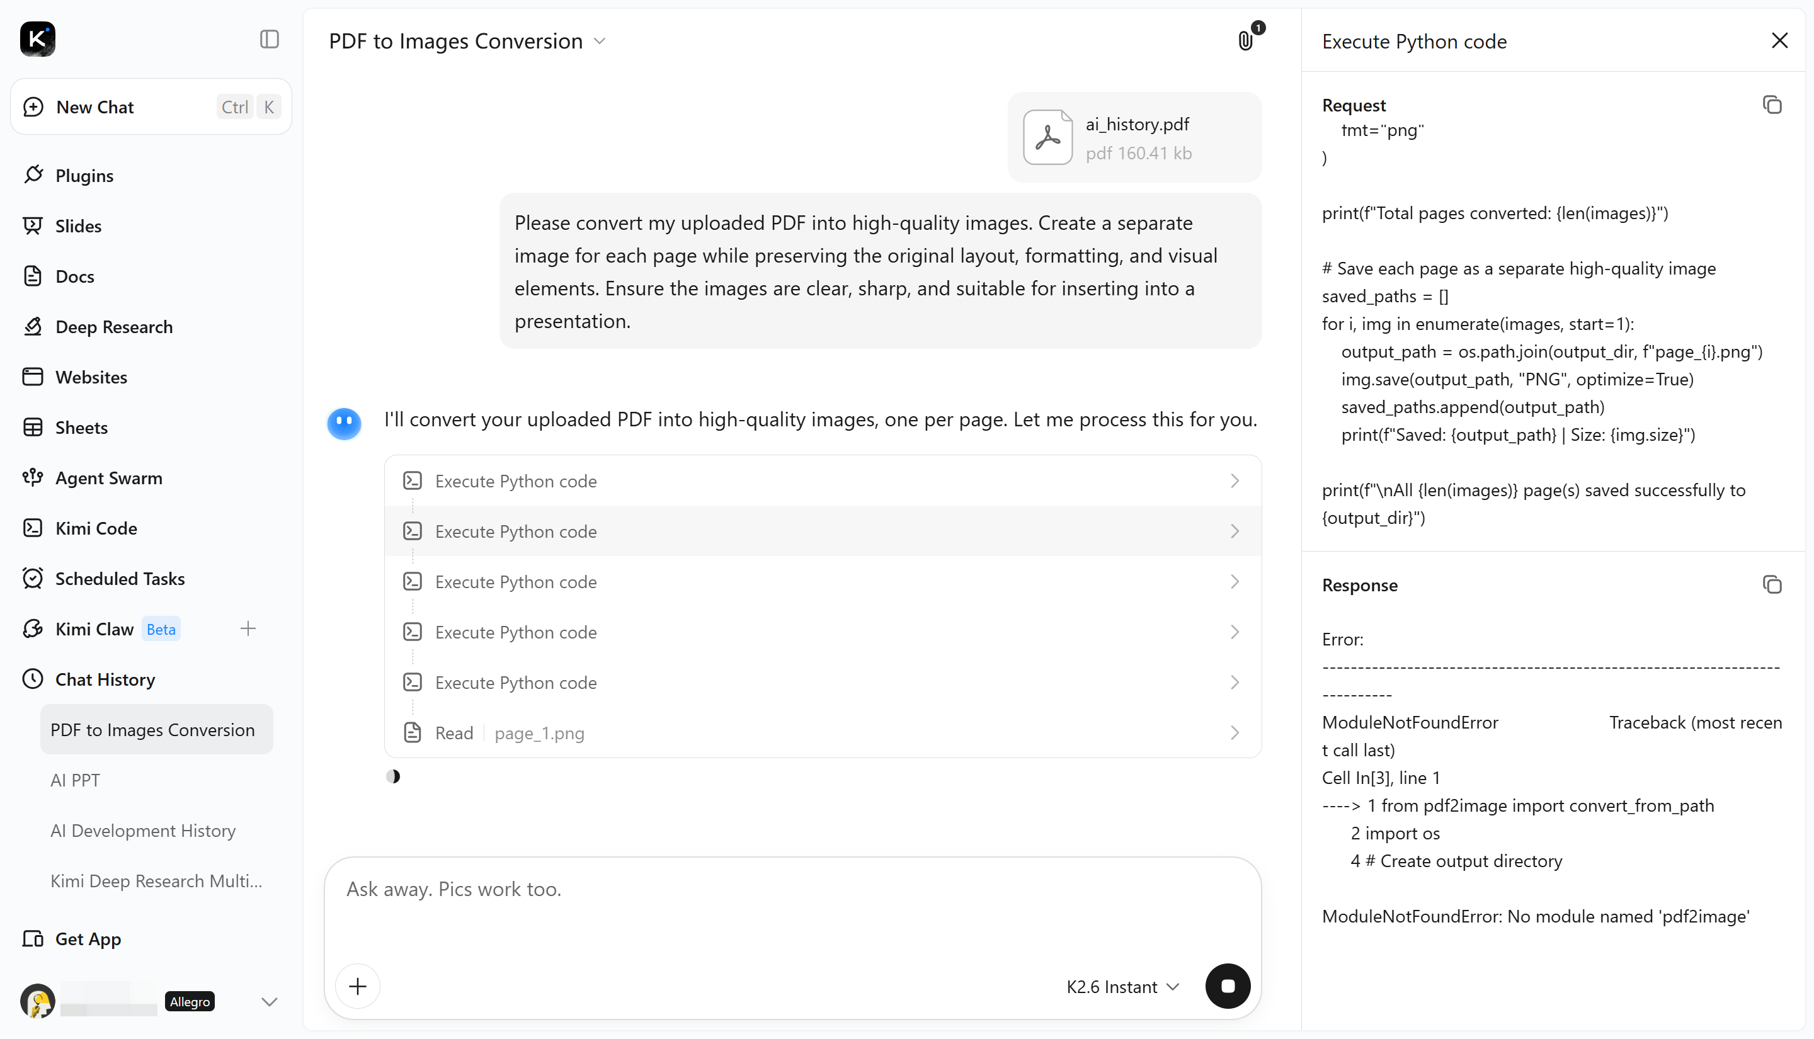This screenshot has height=1039, width=1814.
Task: Stop the response generation
Action: 1228,986
